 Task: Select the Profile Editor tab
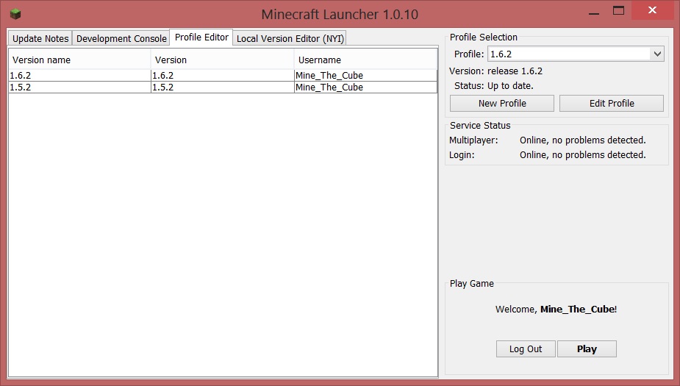(201, 37)
